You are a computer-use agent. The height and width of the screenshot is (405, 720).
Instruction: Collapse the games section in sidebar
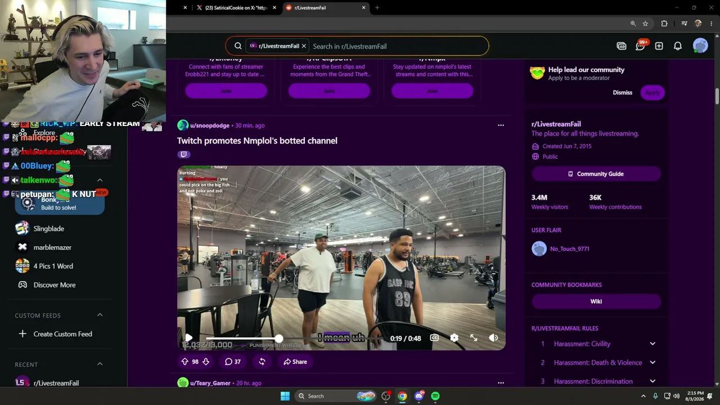tap(100, 180)
